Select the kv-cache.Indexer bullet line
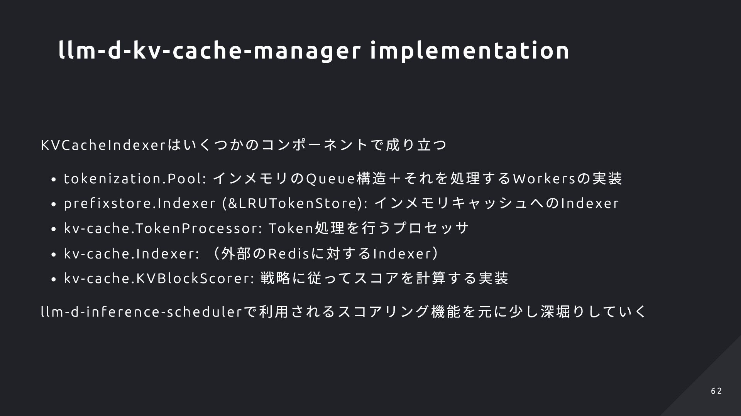 tap(252, 253)
